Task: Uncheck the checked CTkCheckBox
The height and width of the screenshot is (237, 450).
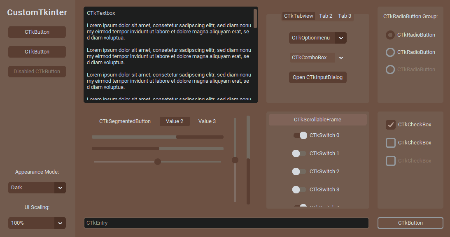Action: tap(390, 125)
